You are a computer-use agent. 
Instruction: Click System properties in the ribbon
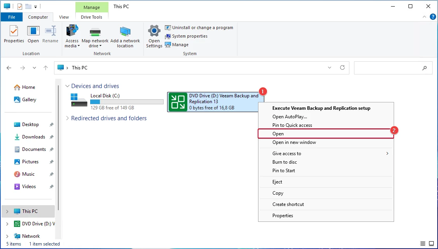pos(186,36)
